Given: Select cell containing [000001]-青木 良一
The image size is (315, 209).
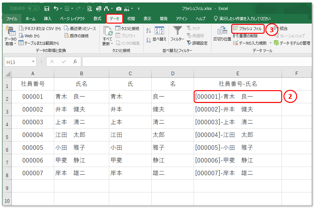Looking at the screenshot, I should [238, 97].
